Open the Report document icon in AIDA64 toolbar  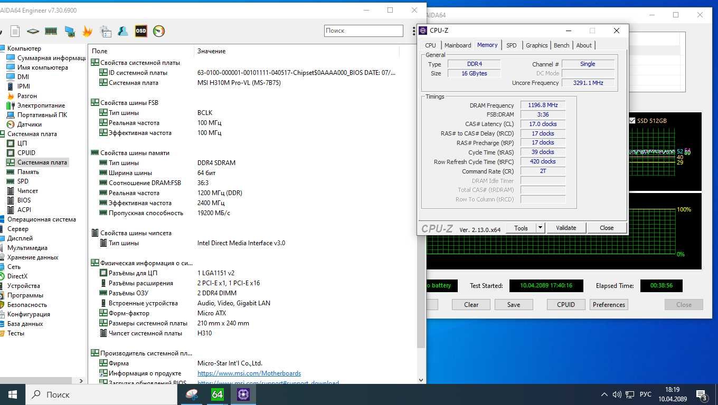coord(15,31)
